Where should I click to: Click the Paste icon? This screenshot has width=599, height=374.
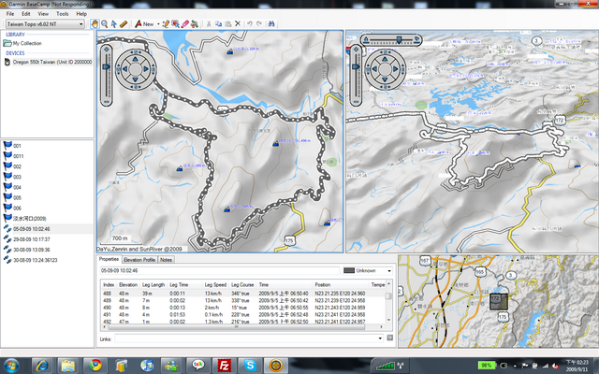(x=228, y=24)
